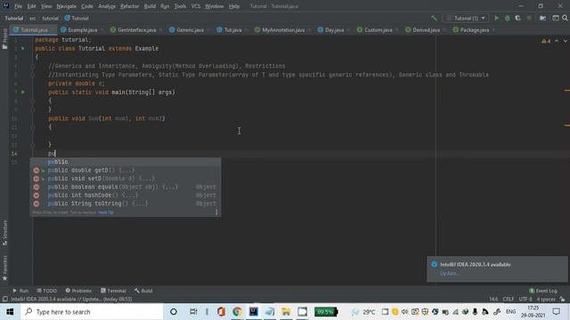Open the Problems tool window

pyautogui.click(x=78, y=291)
